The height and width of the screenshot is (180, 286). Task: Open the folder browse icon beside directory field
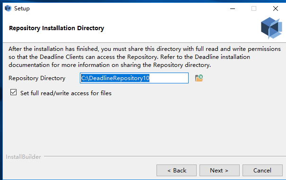click(199, 78)
